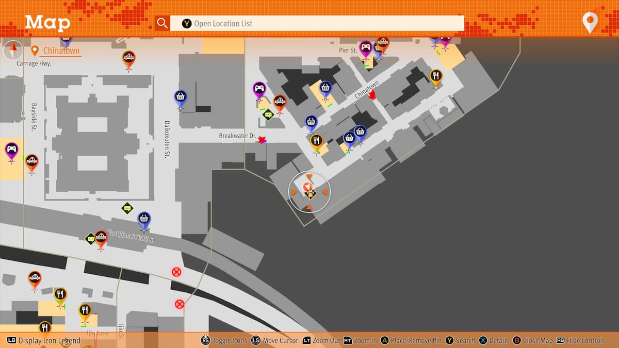Select the shop basket pin on Daikokuten St.
619x348 pixels.
[x=180, y=97]
